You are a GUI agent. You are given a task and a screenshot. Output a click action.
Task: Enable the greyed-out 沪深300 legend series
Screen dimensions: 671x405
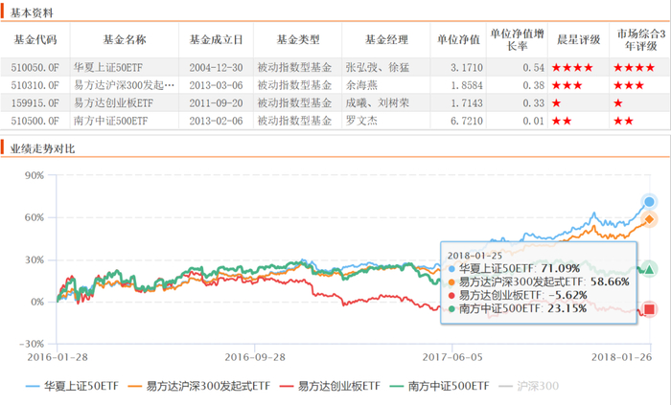pos(529,386)
